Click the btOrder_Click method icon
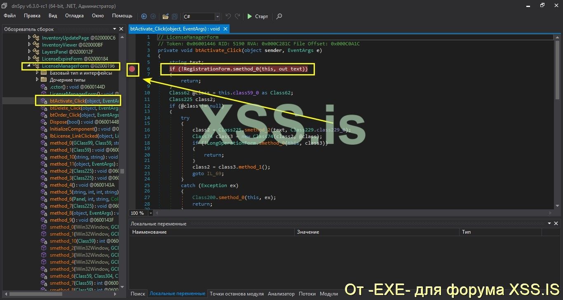Screen dimensions: 563x300 (44, 115)
